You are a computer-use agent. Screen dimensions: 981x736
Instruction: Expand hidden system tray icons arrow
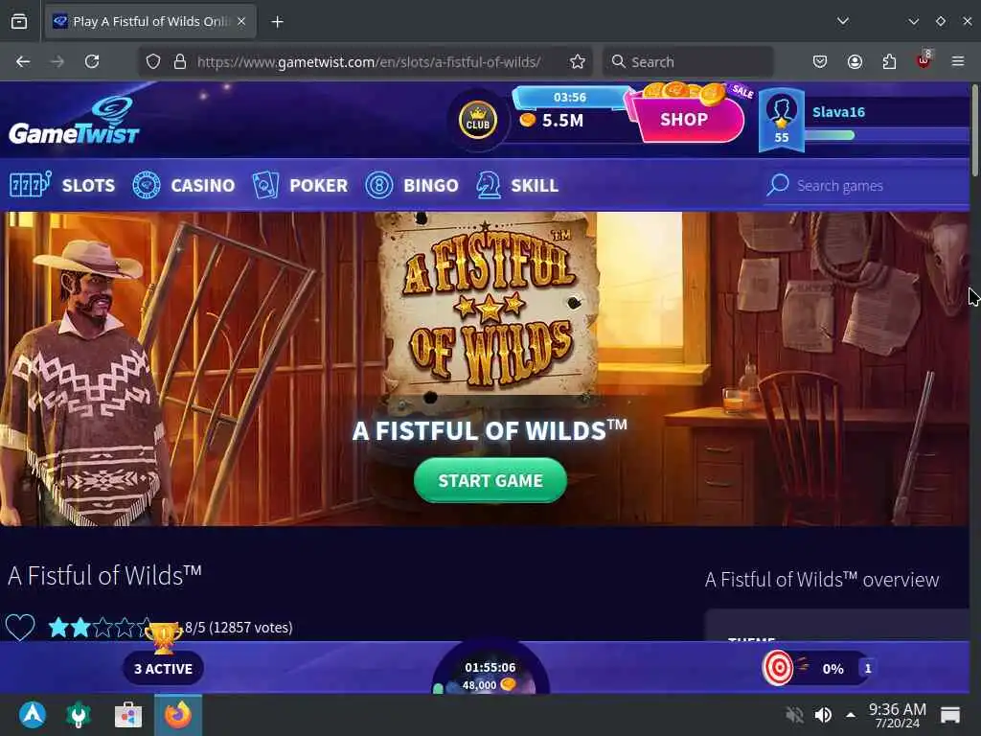pos(851,715)
